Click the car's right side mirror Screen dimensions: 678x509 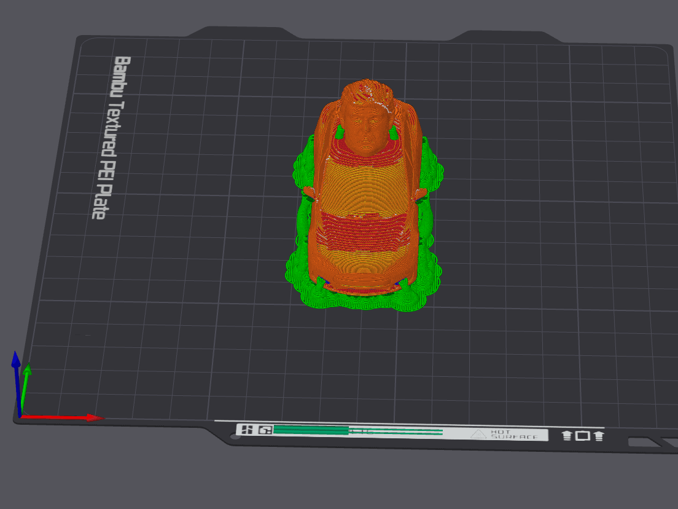coord(421,194)
